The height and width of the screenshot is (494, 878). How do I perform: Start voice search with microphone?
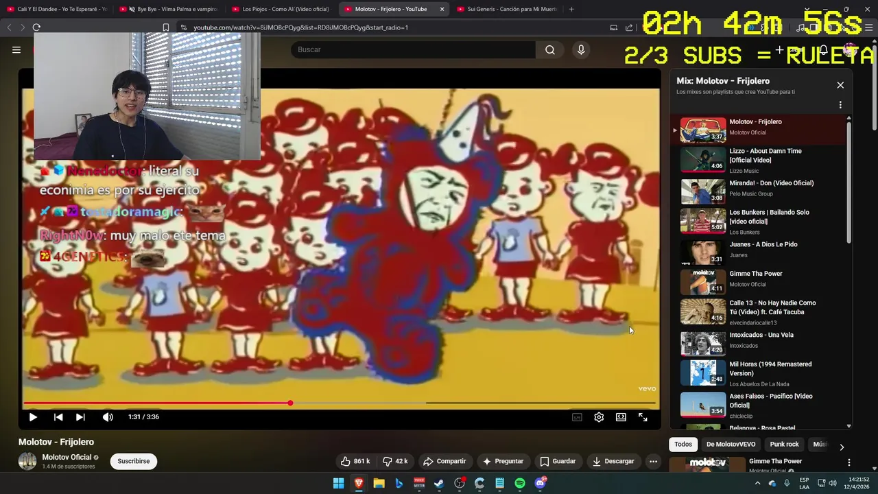(581, 49)
